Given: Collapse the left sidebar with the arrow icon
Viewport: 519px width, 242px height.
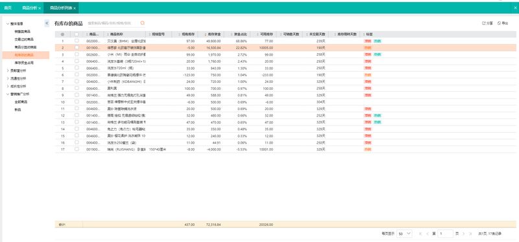Looking at the screenshot, I should [x=47, y=23].
